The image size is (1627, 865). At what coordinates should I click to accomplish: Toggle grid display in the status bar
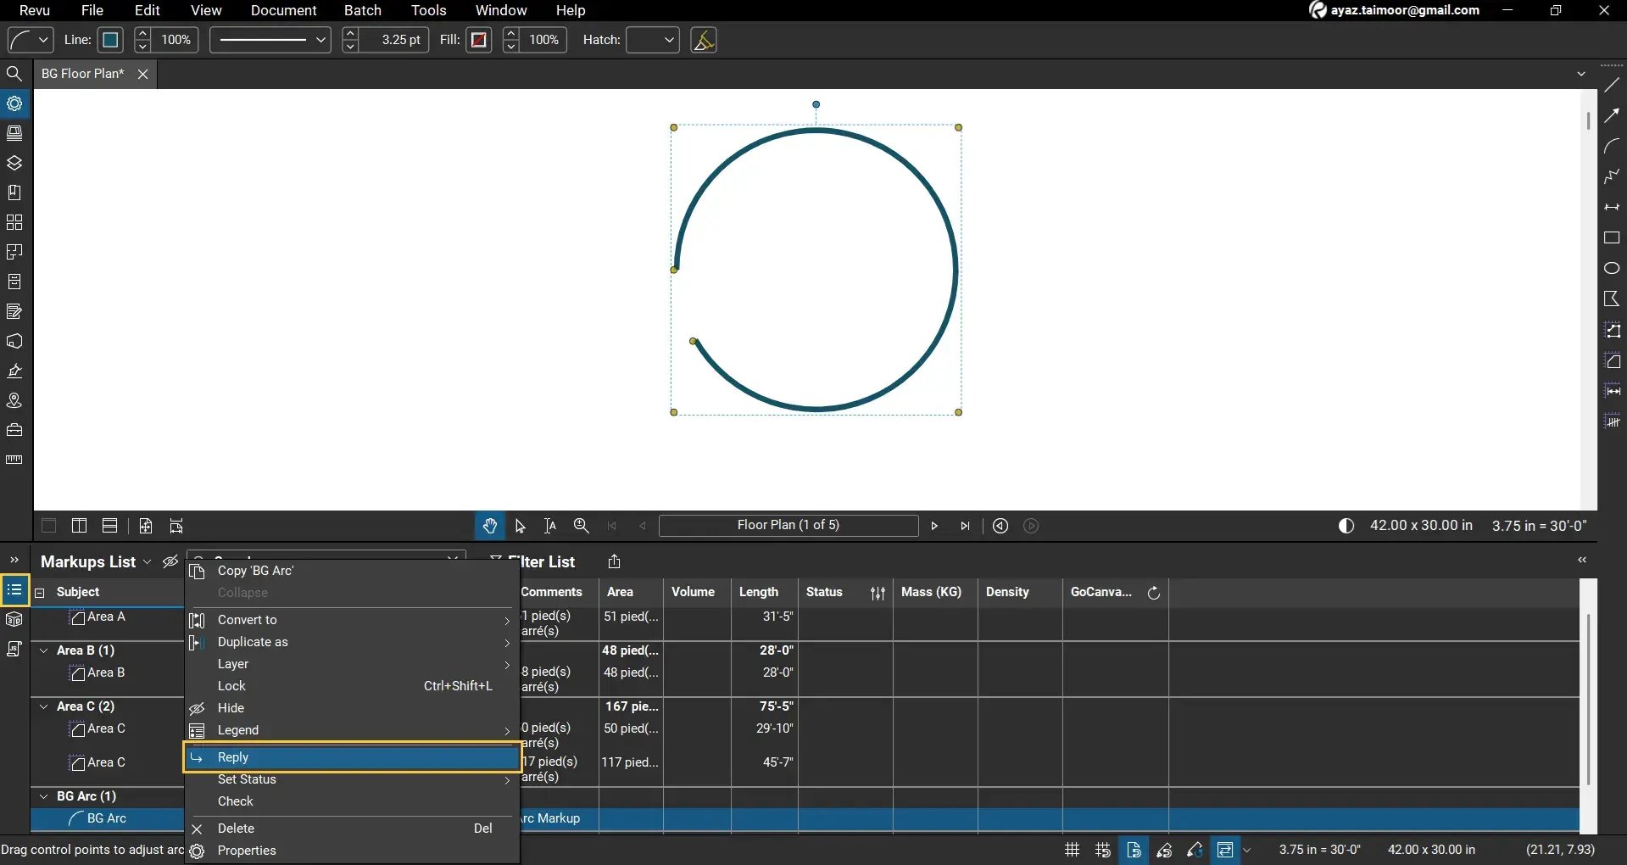(1071, 850)
